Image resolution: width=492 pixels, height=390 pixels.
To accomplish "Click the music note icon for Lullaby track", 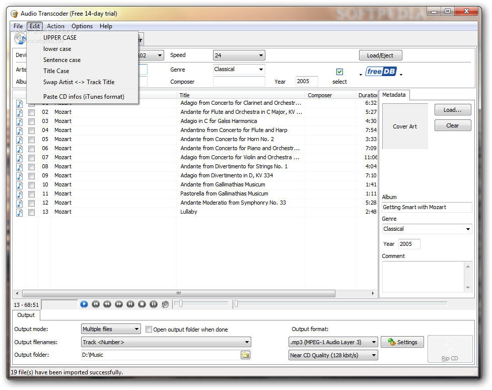I will pos(20,212).
